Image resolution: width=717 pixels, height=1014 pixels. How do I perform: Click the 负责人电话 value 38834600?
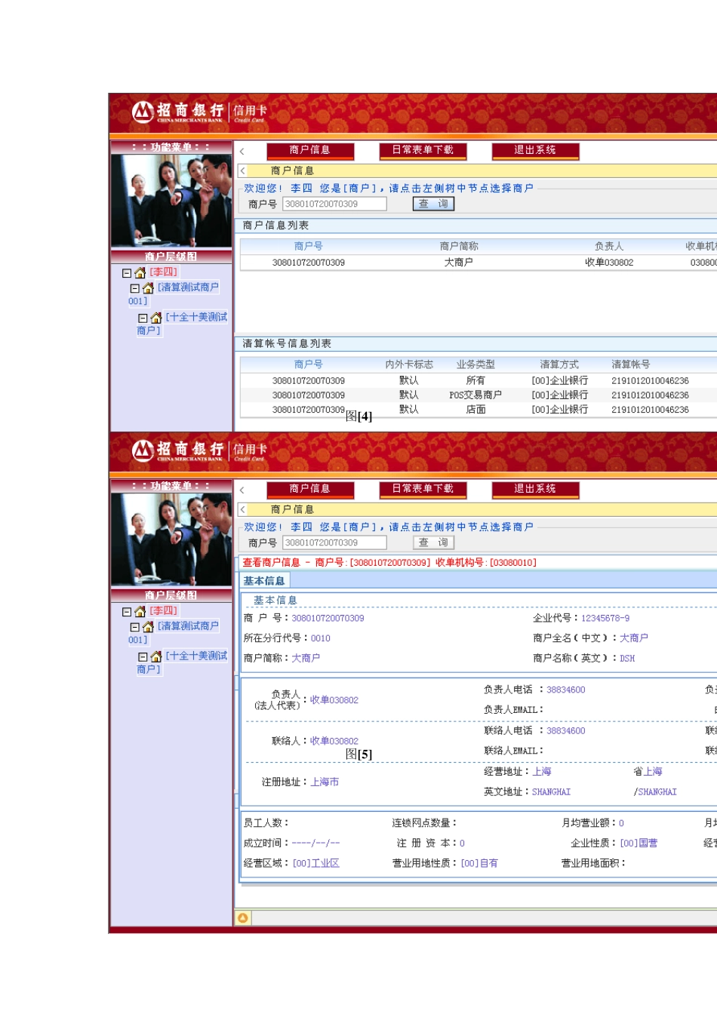coord(566,690)
